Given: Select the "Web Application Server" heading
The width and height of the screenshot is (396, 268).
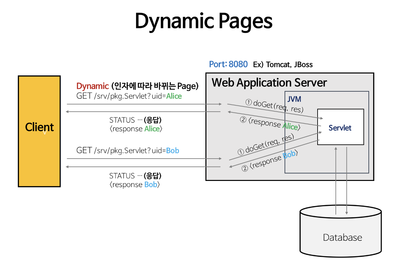Looking at the screenshot, I should coord(269,83).
